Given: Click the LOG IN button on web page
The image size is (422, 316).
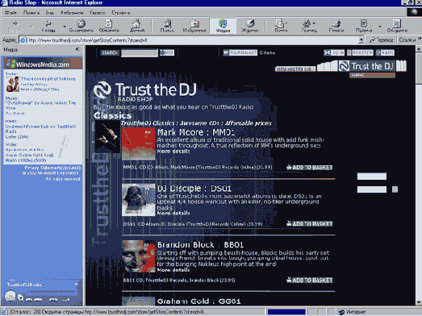Looking at the screenshot, I should click(x=334, y=52).
